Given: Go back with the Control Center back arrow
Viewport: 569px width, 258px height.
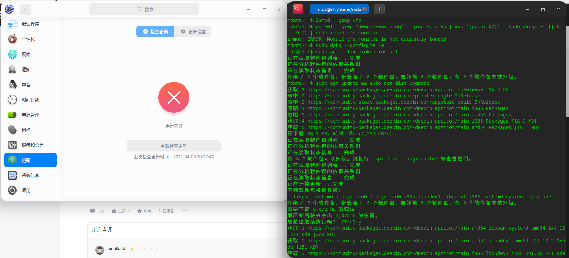Looking at the screenshot, I should pyautogui.click(x=26, y=9).
